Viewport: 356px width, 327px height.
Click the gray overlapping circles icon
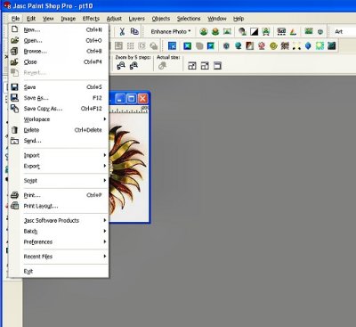[154, 45]
